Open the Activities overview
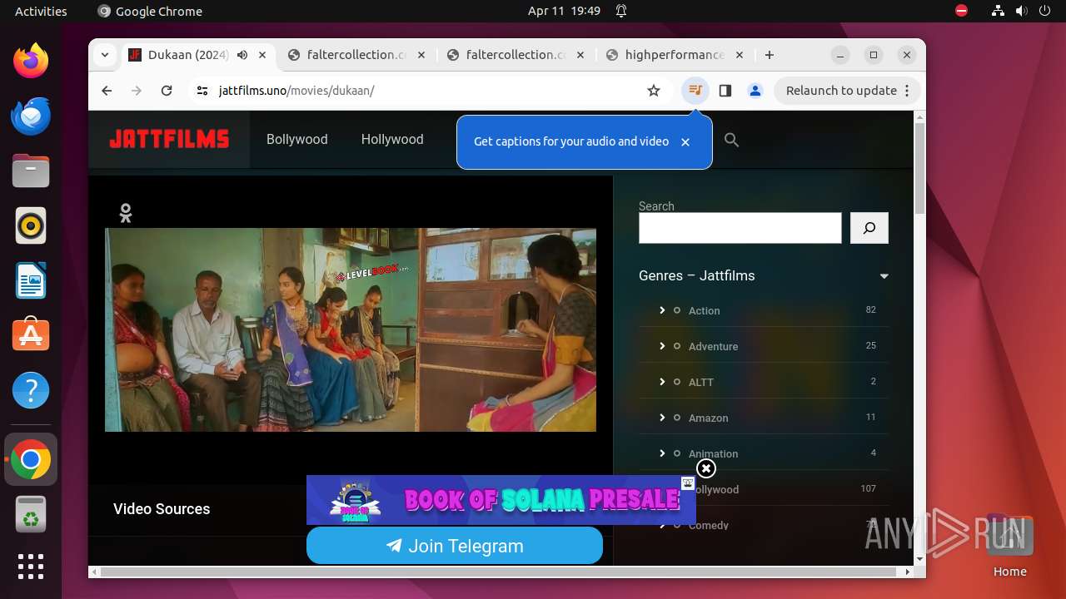The image size is (1066, 599). [x=41, y=11]
